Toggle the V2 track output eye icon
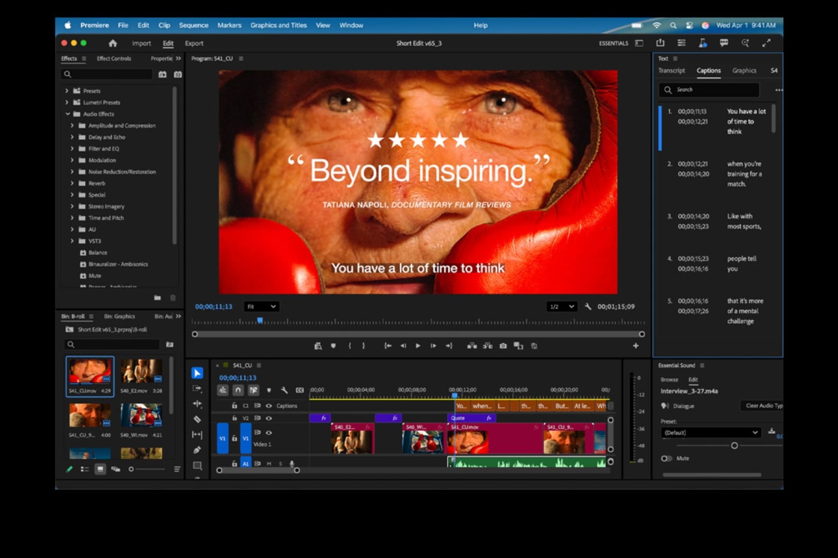The width and height of the screenshot is (838, 558). [x=269, y=418]
